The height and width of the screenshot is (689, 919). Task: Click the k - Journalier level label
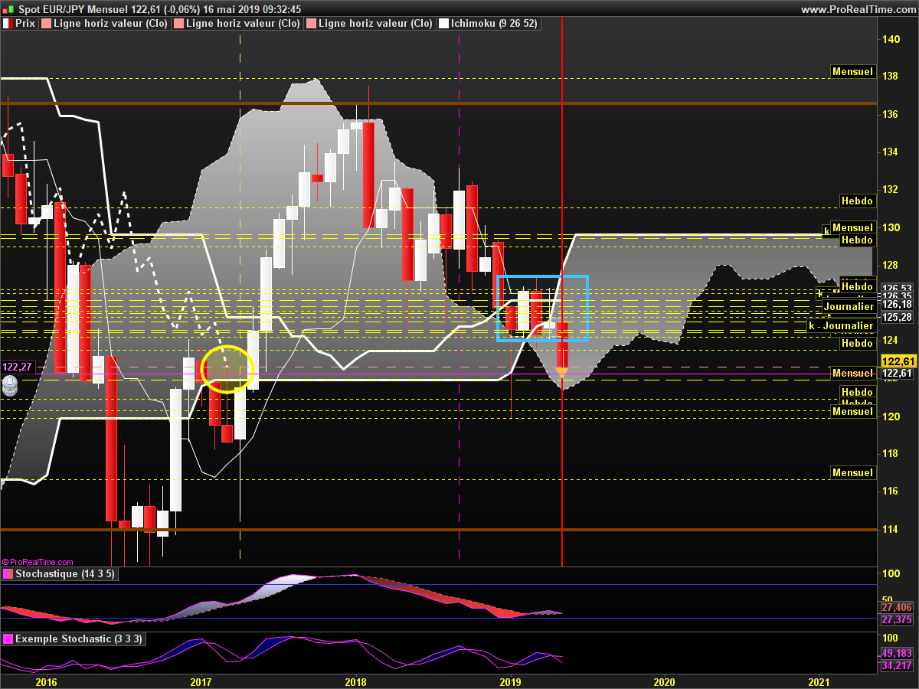(841, 326)
